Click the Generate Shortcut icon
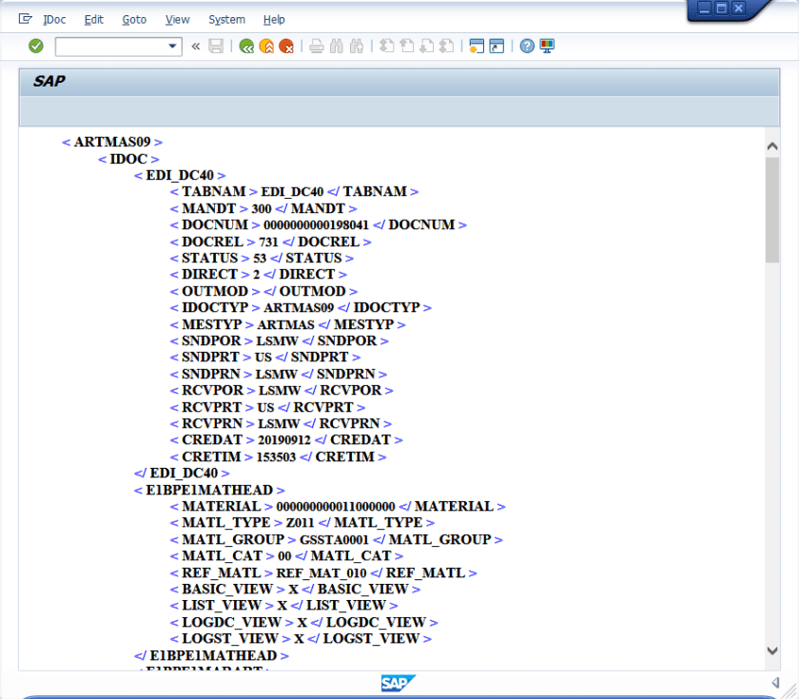Viewport: 799px width, 699px height. tap(496, 45)
